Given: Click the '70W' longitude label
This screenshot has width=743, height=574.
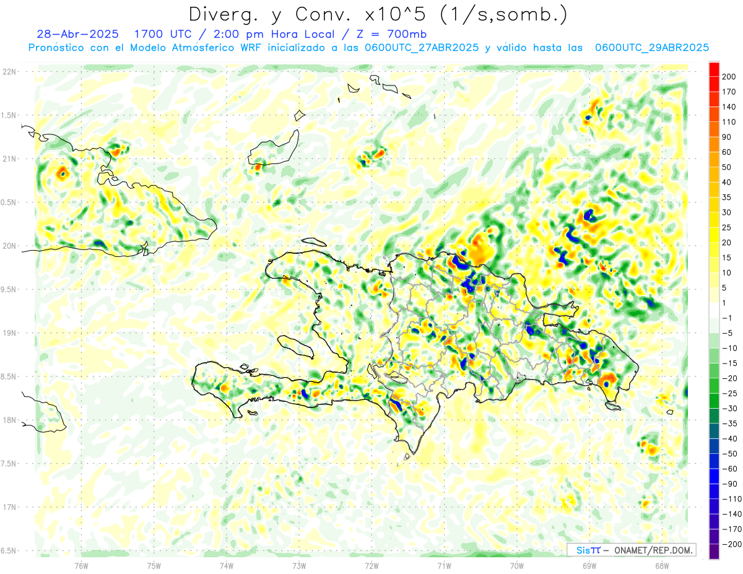Looking at the screenshot, I should point(517,565).
